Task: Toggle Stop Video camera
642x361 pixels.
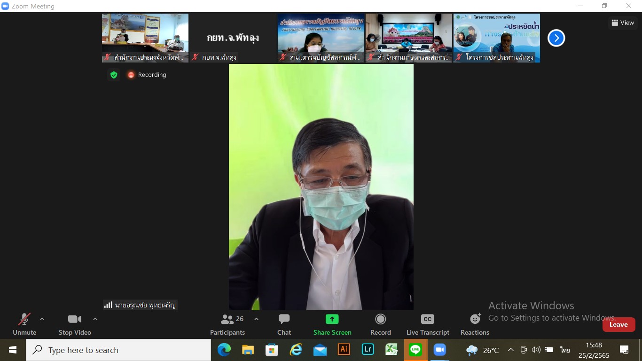Action: point(75,324)
